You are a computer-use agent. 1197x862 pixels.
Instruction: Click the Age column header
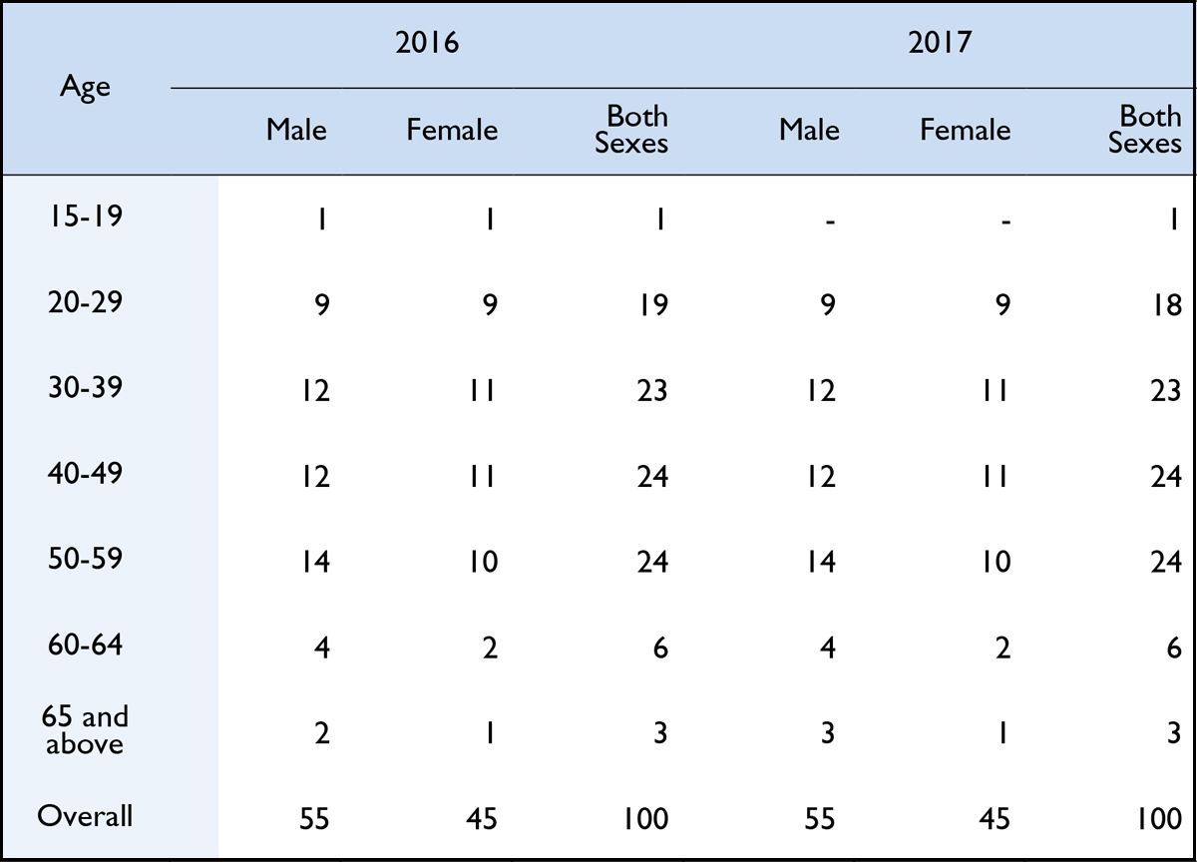tap(85, 87)
